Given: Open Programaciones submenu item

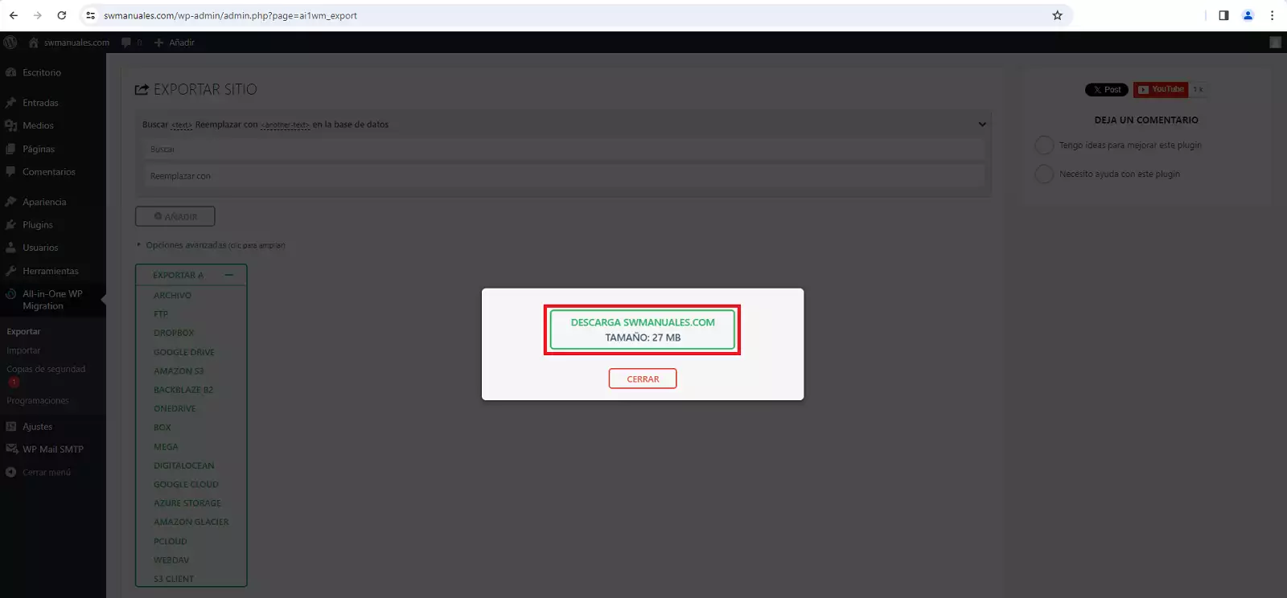Looking at the screenshot, I should click(38, 400).
